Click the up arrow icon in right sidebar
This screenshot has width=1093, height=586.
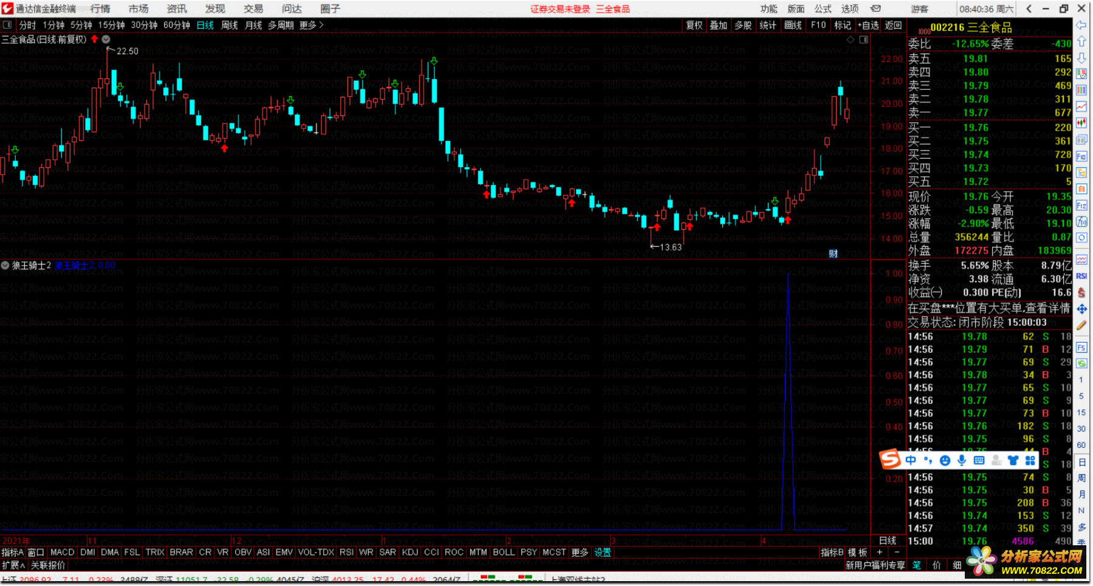coord(1081,41)
